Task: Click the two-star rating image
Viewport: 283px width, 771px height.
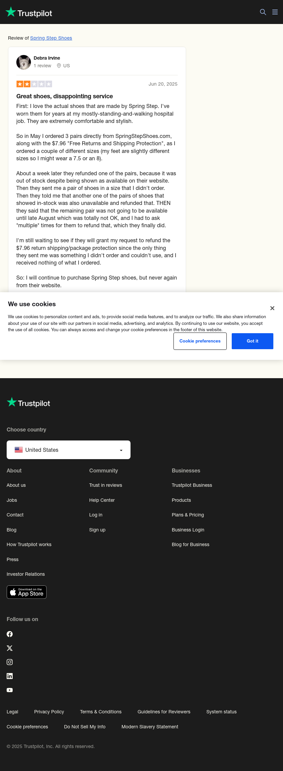Action: pos(34,84)
